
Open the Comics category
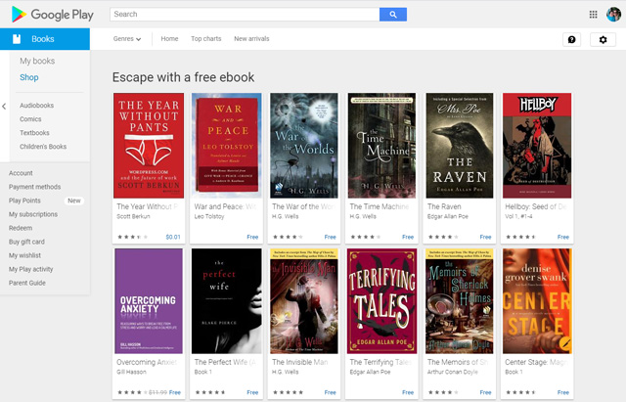(30, 119)
